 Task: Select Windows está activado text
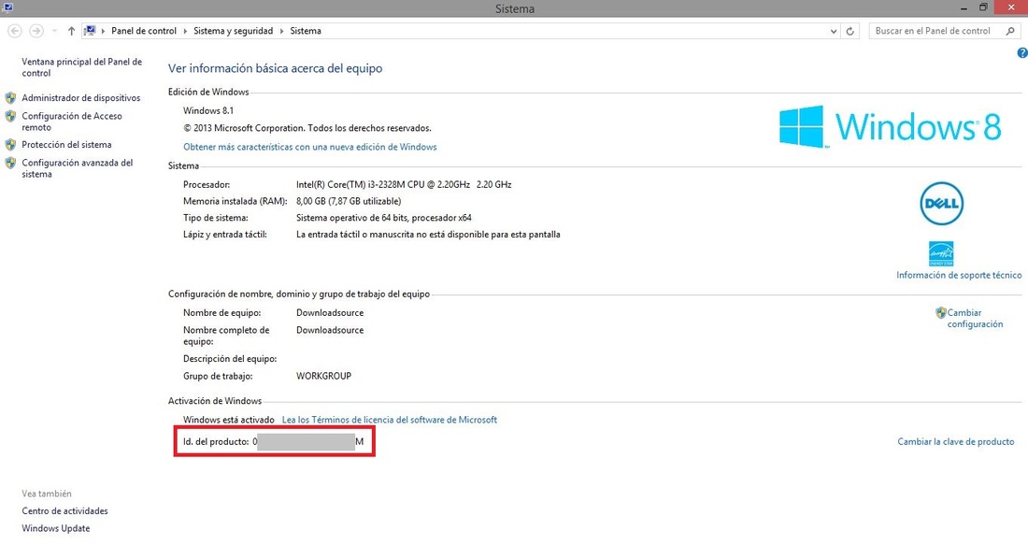click(229, 420)
